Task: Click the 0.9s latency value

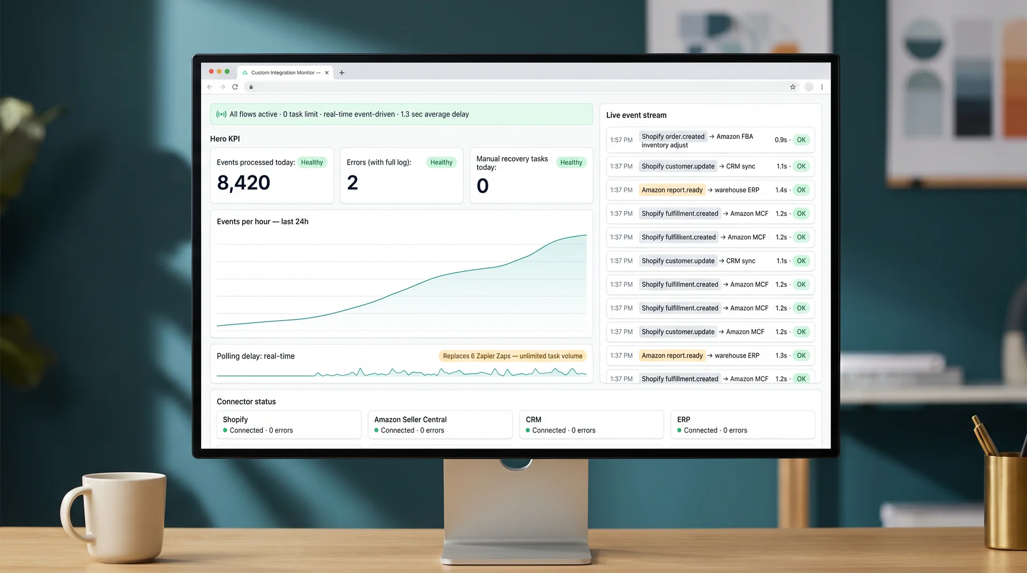Action: pos(780,140)
